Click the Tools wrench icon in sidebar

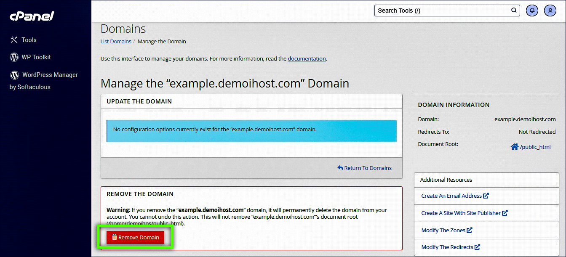click(x=14, y=40)
